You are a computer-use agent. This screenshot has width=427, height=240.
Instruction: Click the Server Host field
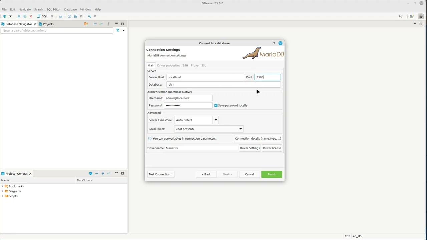point(205,77)
